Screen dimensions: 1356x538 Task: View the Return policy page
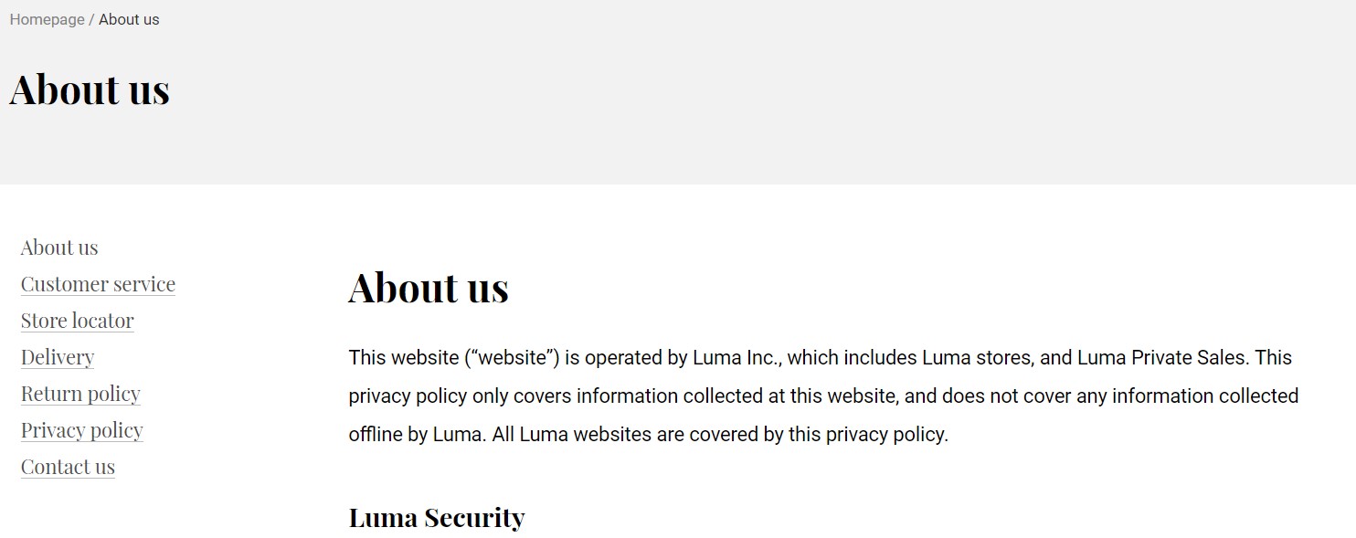pyautogui.click(x=80, y=394)
